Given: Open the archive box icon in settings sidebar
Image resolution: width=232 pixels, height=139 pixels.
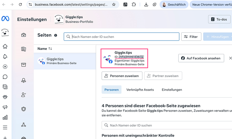Looking at the screenshot, I should tap(24, 64).
